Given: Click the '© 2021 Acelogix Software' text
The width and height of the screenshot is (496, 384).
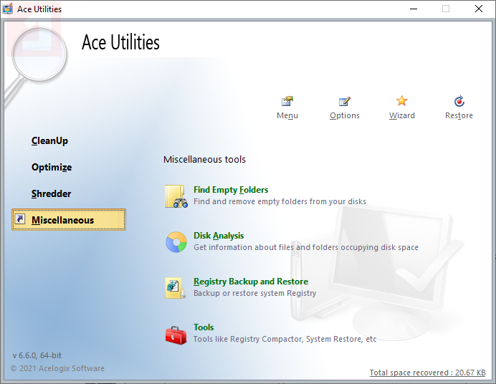Looking at the screenshot, I should (57, 368).
